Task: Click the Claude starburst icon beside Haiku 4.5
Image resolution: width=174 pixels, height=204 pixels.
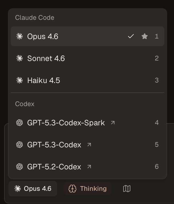Action: pos(19,80)
